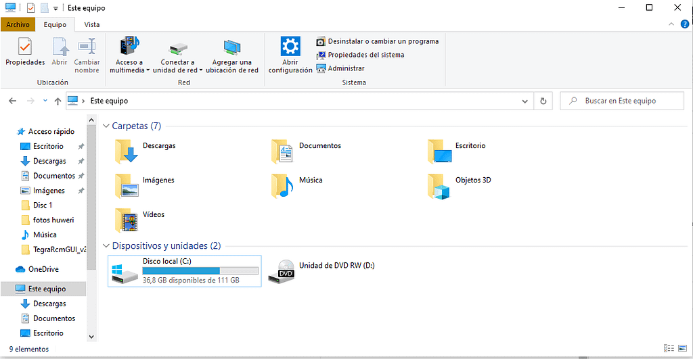Select Cambiar nombre in the ribbon
Screen dimensions: 693x359
coord(87,55)
